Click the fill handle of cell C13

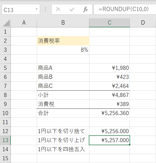pyautogui.click(x=130, y=145)
